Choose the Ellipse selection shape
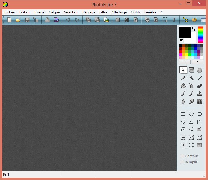Viewport: 208px width, 180px height. coord(191,114)
